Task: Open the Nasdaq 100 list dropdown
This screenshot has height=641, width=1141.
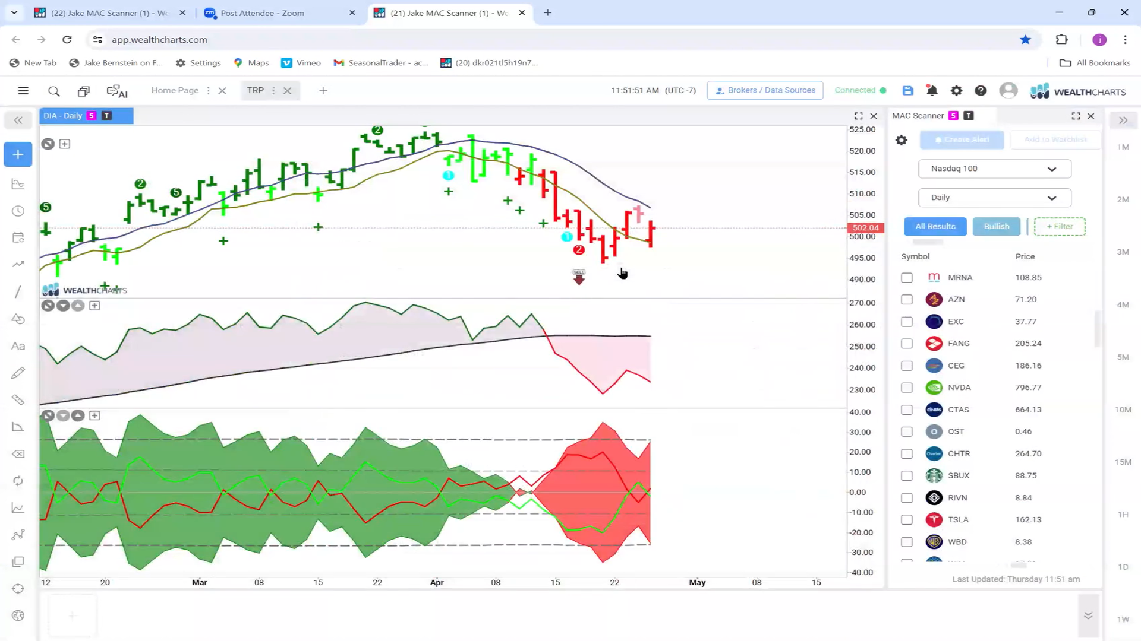Action: coord(994,169)
